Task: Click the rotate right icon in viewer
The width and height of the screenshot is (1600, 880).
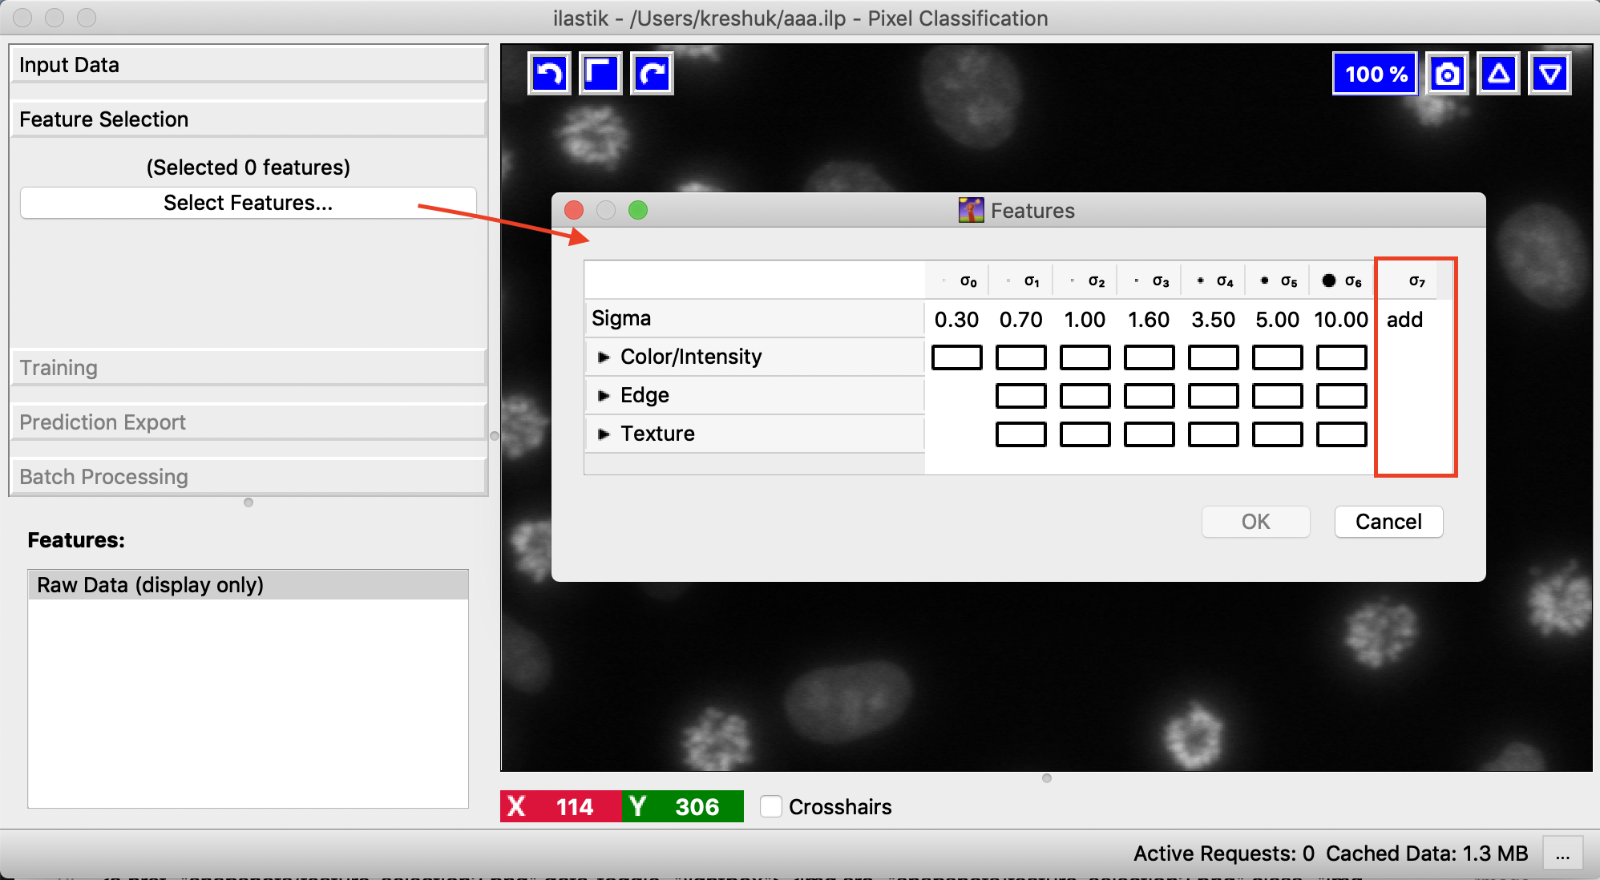Action: click(652, 74)
